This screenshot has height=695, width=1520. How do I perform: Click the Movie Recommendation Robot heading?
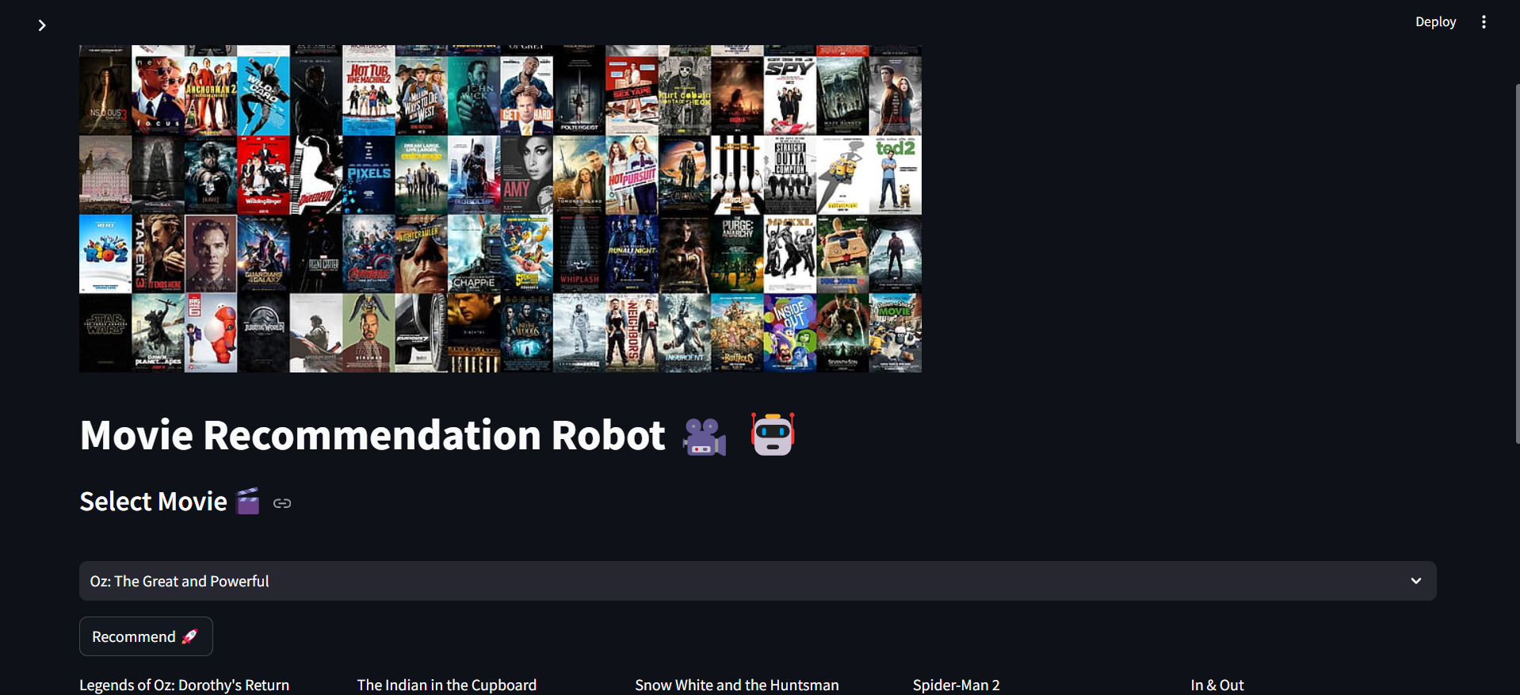437,435
